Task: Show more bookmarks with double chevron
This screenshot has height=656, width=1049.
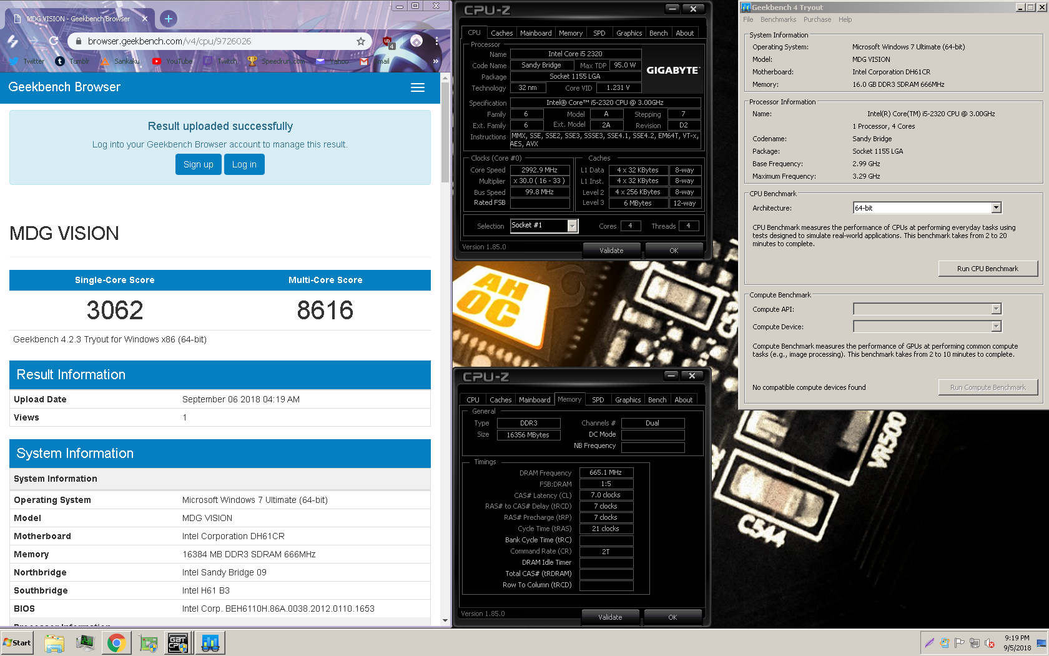Action: click(x=435, y=61)
